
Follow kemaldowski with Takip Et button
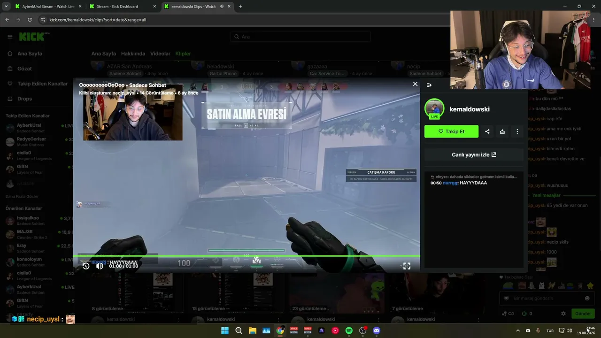pos(451,131)
